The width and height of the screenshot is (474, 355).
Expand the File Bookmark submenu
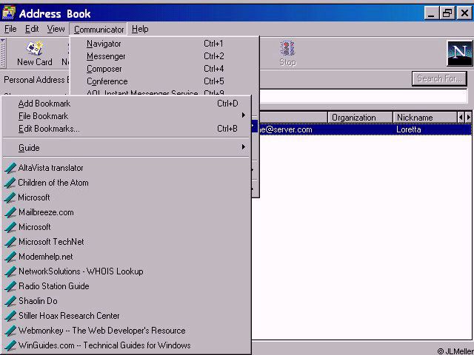click(x=127, y=116)
